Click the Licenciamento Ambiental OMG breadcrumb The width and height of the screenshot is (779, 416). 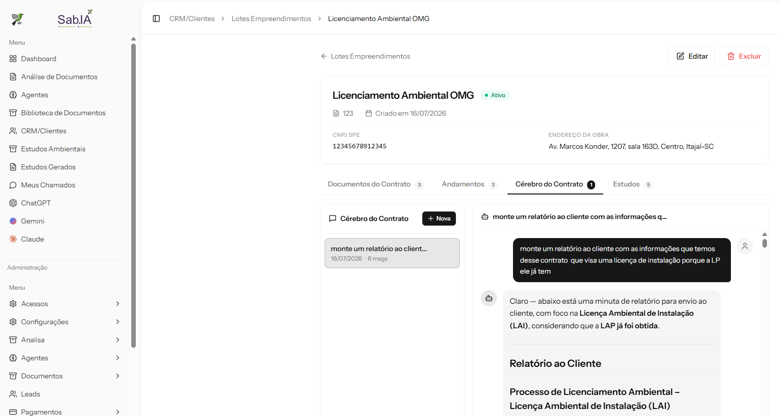379,19
